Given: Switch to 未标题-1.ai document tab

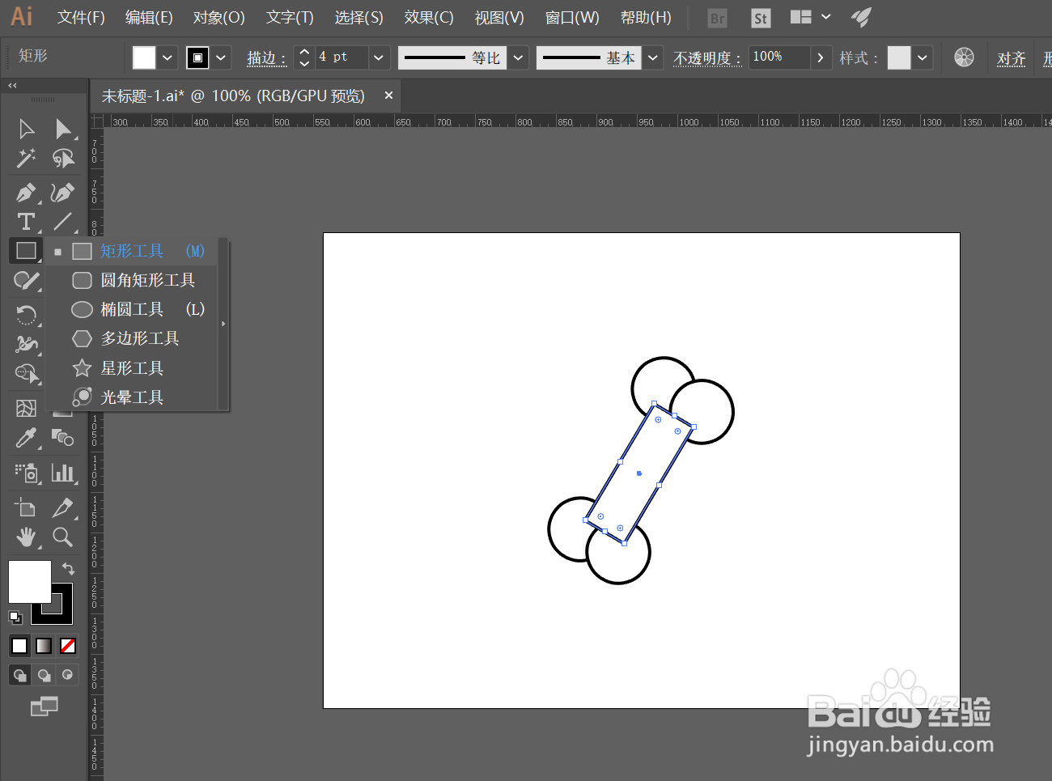Looking at the screenshot, I should 233,96.
